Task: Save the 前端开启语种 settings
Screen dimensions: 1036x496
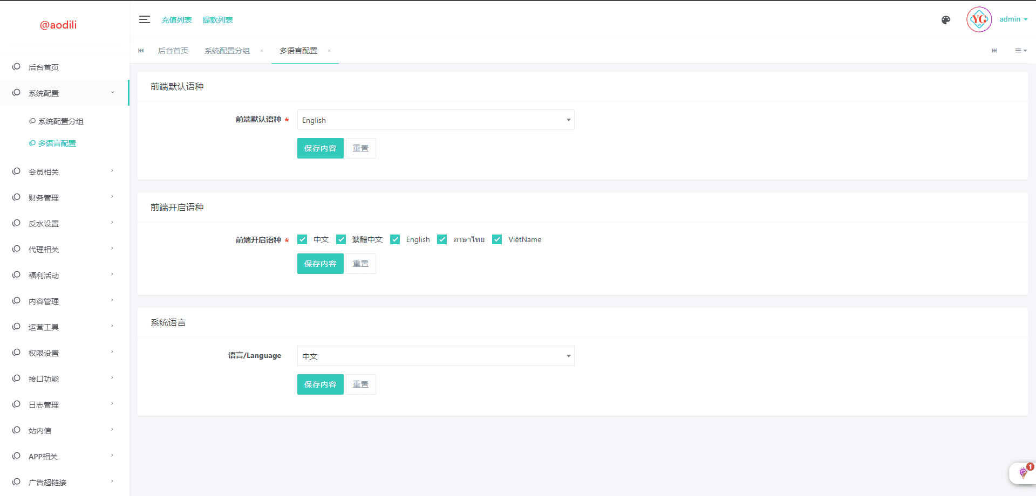Action: [320, 264]
